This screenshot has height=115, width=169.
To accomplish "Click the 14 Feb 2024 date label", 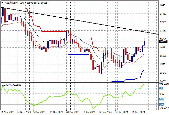I will pyautogui.click(x=138, y=112).
